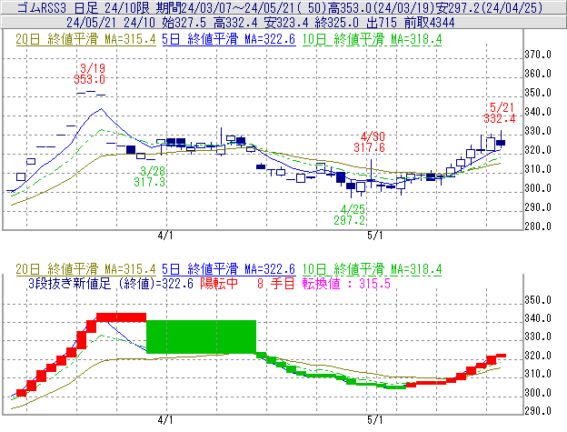Click the 350.0 axis label on lower chart
This screenshot has width=567, height=432.
pos(538,300)
